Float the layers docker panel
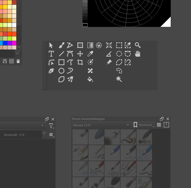This screenshot has width=191, height=188. (47, 119)
